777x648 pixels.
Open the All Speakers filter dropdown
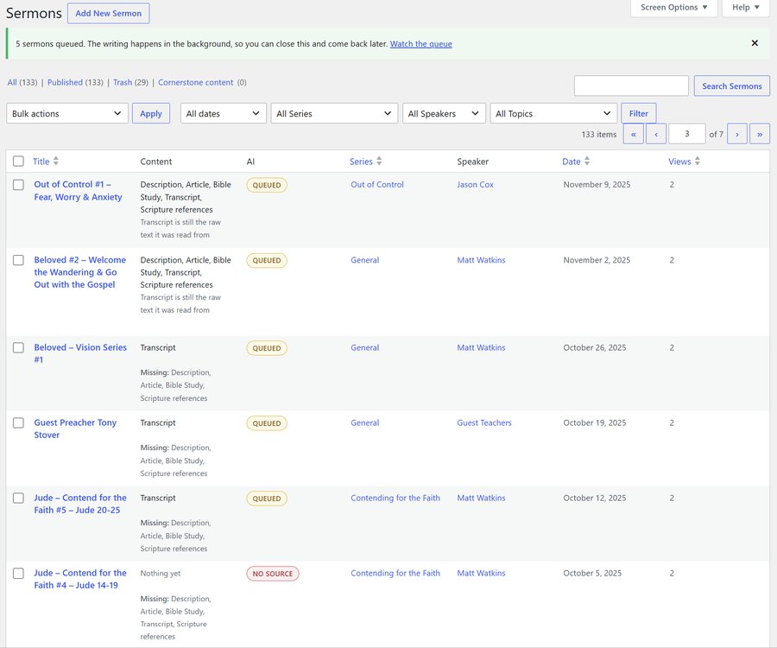click(x=444, y=113)
